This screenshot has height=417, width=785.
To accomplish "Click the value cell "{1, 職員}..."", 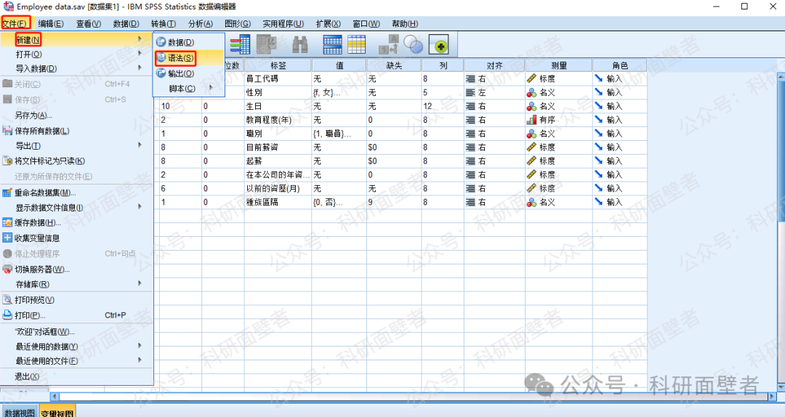I will pos(339,134).
